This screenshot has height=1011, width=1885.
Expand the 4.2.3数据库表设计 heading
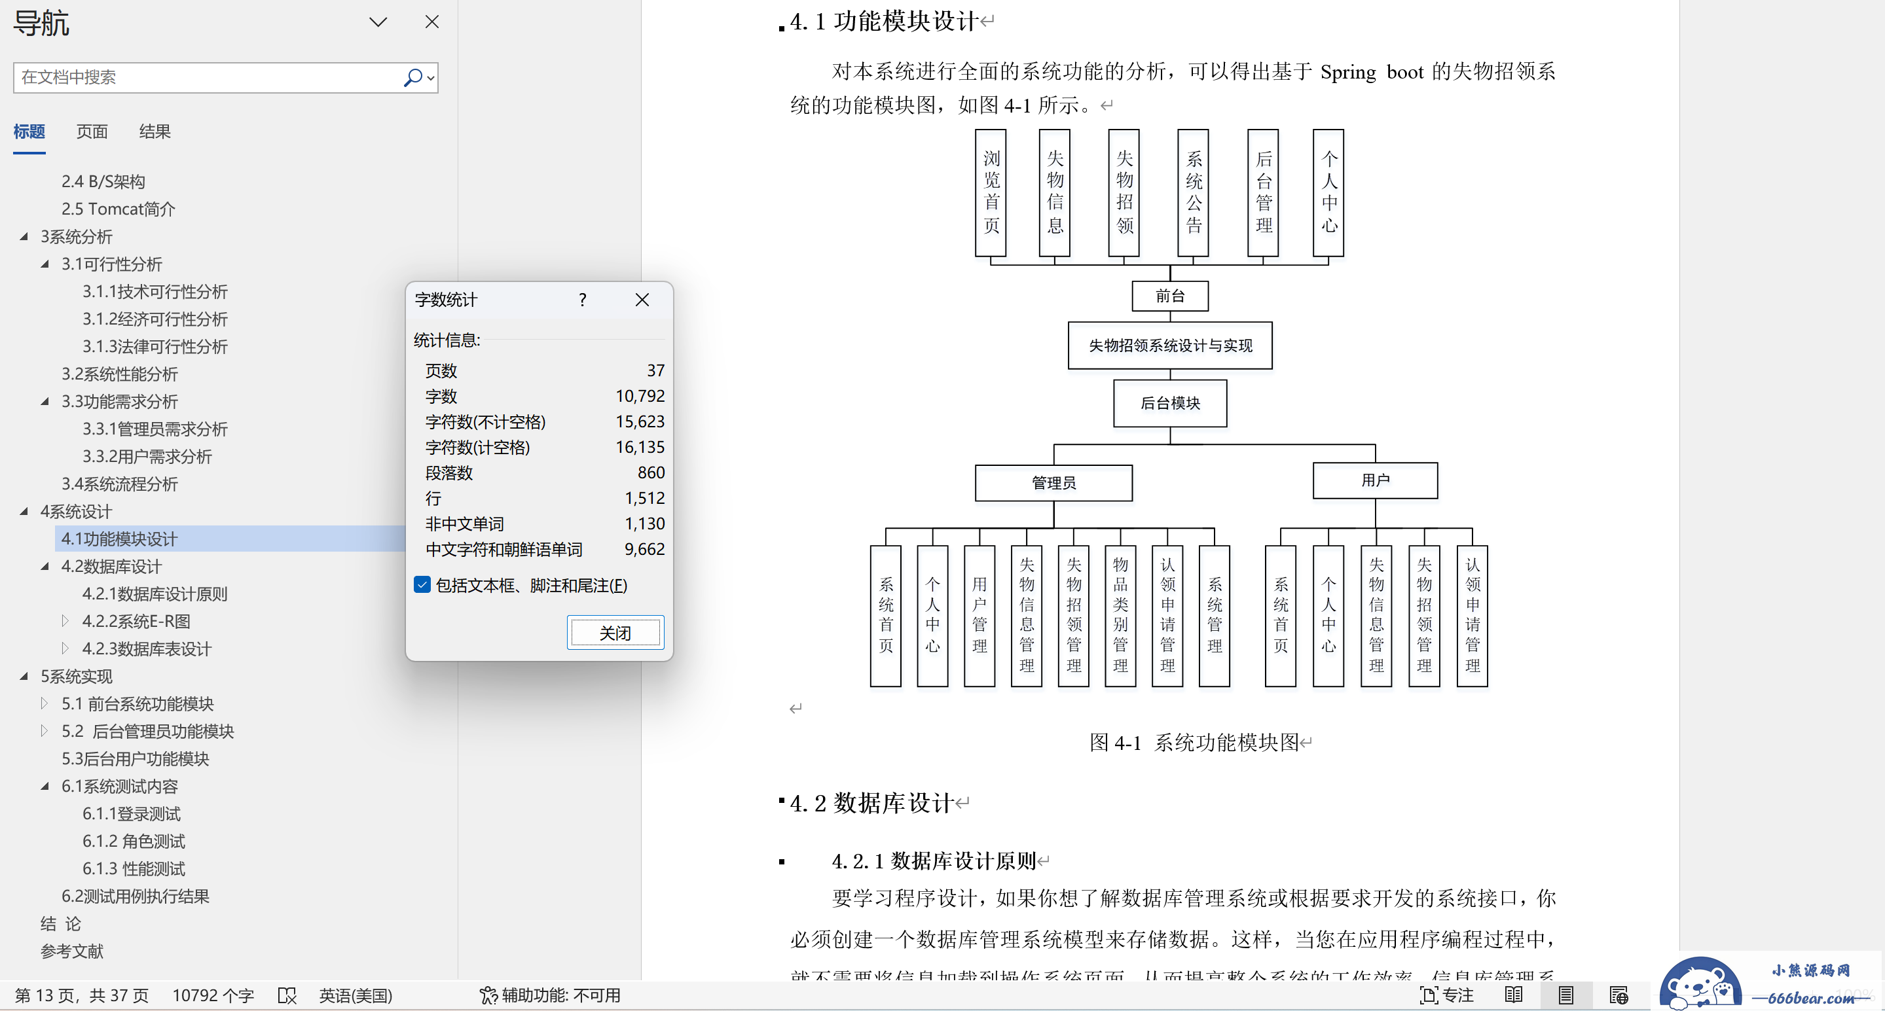pos(65,649)
